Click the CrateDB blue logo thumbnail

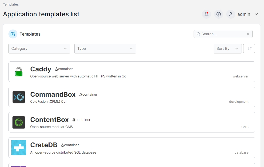tap(19, 148)
